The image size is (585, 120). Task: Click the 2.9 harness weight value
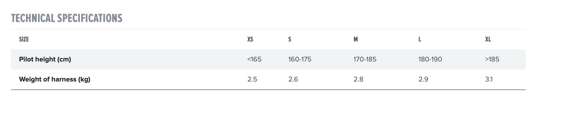423,79
